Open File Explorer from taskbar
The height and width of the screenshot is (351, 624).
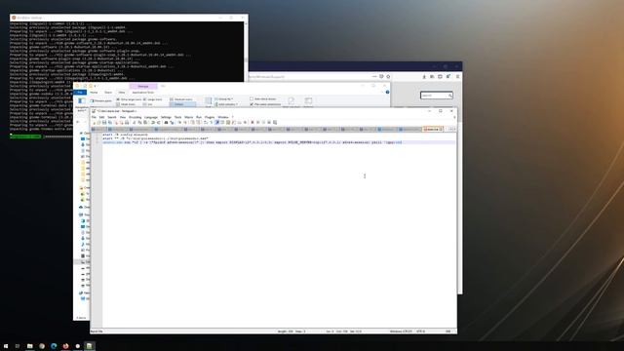[30, 346]
